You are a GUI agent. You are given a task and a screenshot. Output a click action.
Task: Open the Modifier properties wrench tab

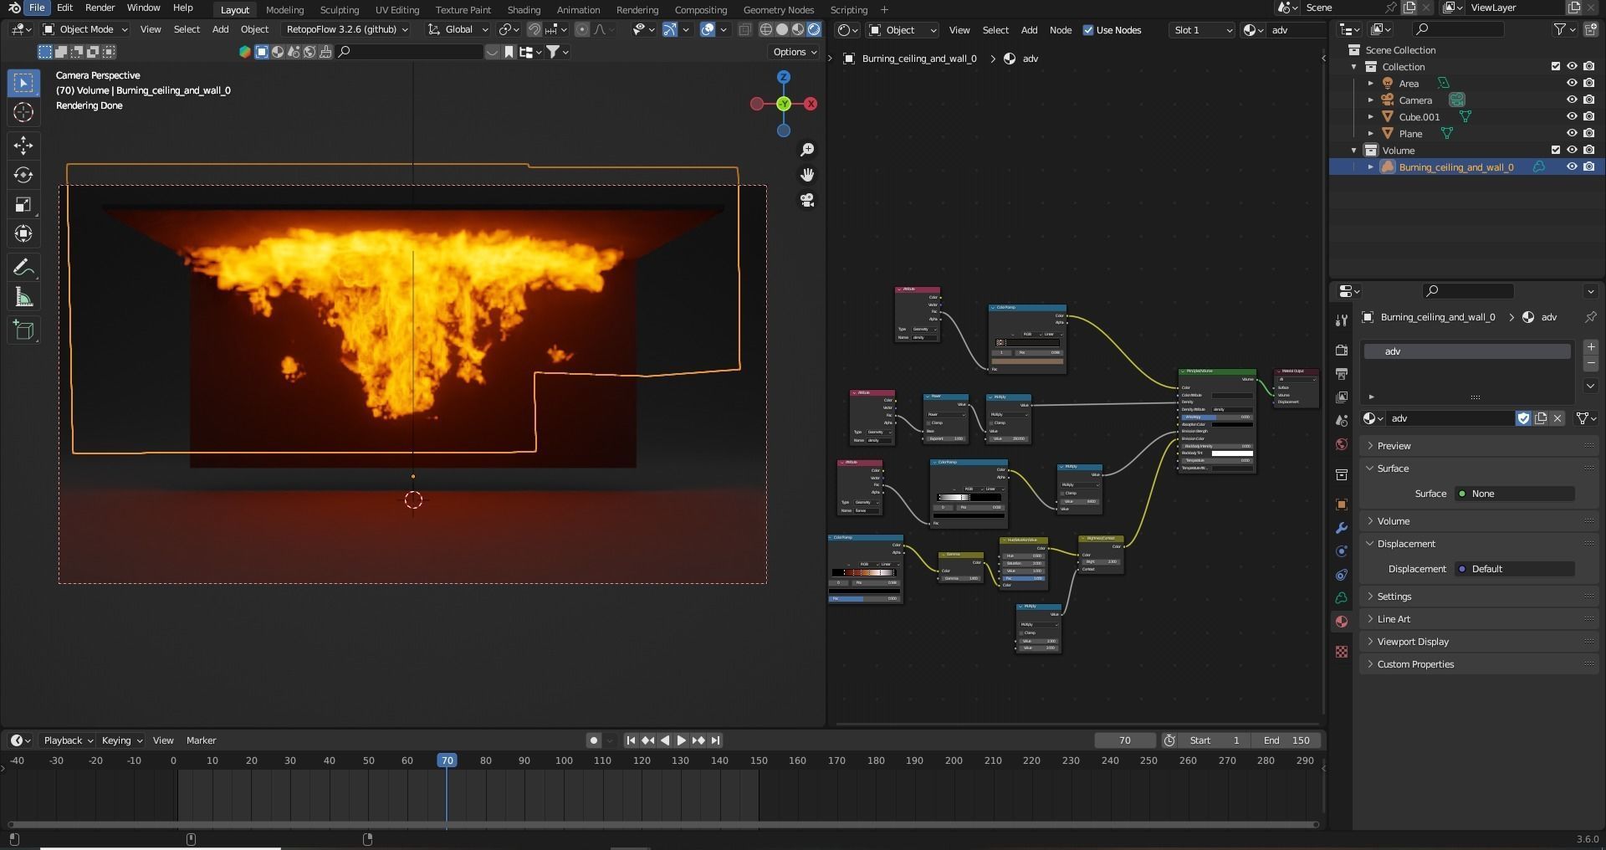[1342, 528]
